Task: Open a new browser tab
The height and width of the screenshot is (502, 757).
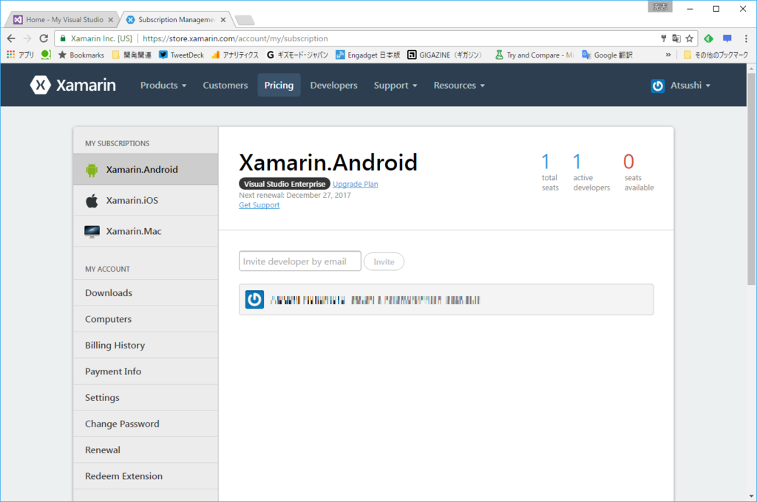Action: [x=245, y=20]
